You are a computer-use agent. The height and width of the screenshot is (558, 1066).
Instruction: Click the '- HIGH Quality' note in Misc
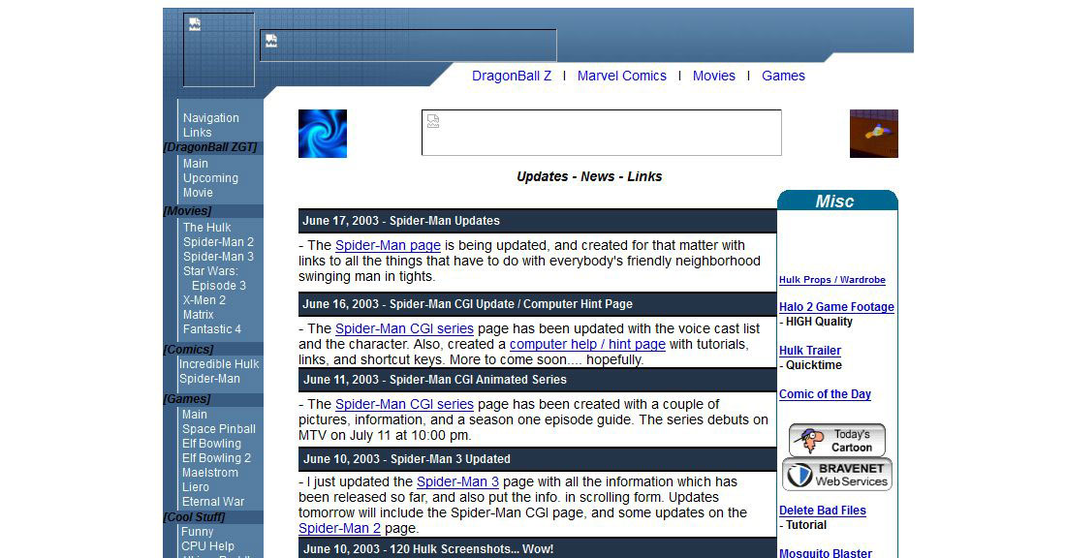click(x=816, y=322)
